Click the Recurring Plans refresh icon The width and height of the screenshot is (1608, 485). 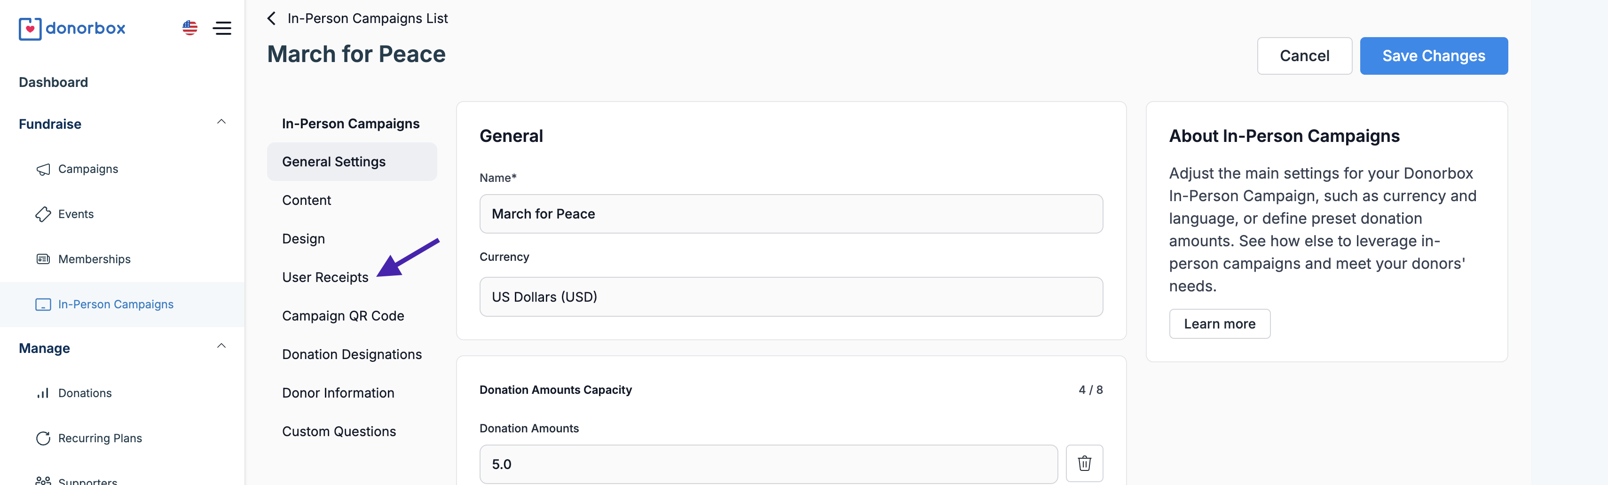[43, 438]
